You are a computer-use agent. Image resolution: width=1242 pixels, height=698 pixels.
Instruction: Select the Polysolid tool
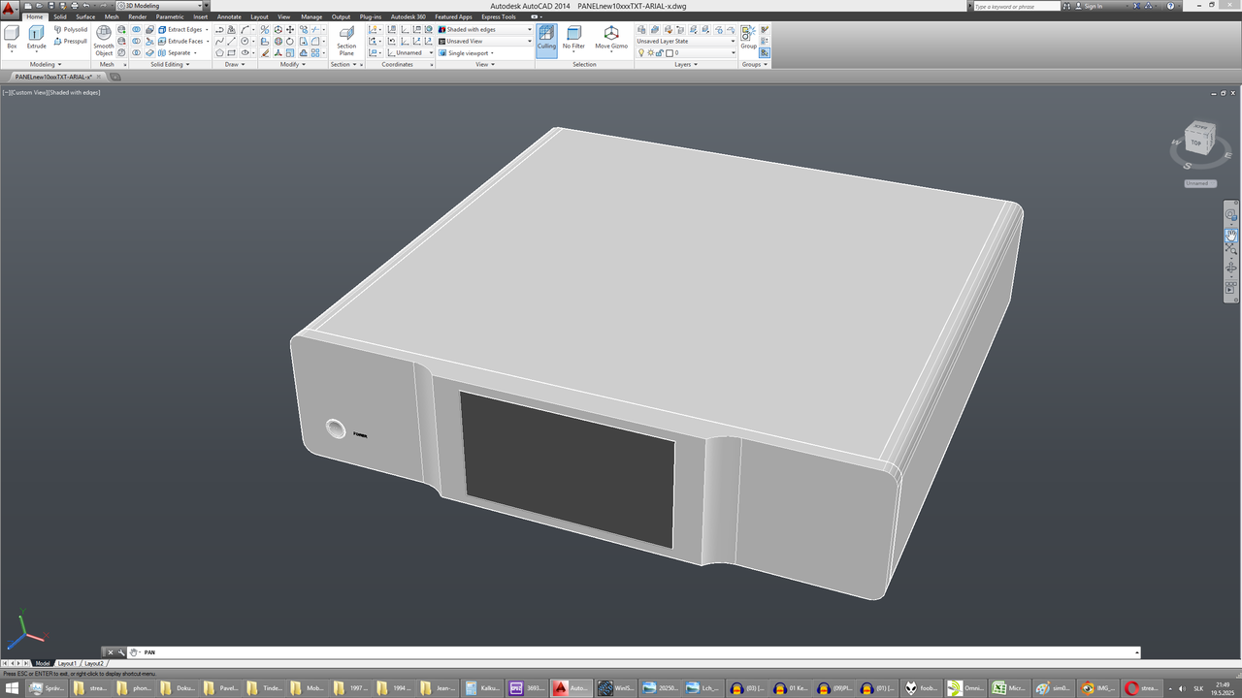coord(71,30)
